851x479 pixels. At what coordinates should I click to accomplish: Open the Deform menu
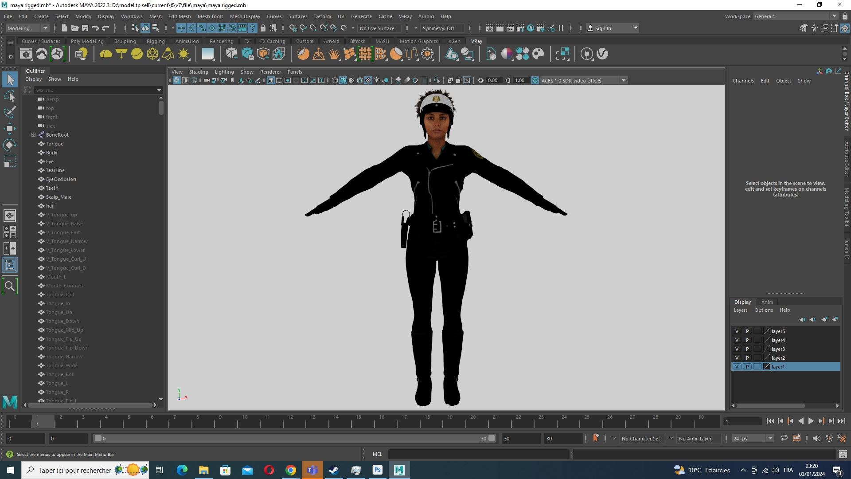(322, 16)
